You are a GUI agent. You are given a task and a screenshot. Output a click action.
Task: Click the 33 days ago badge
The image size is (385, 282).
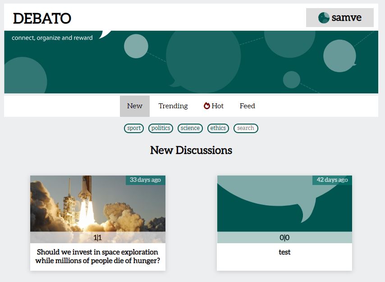pyautogui.click(x=145, y=180)
